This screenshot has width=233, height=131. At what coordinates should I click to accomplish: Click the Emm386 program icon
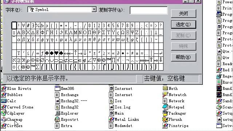point(57,88)
